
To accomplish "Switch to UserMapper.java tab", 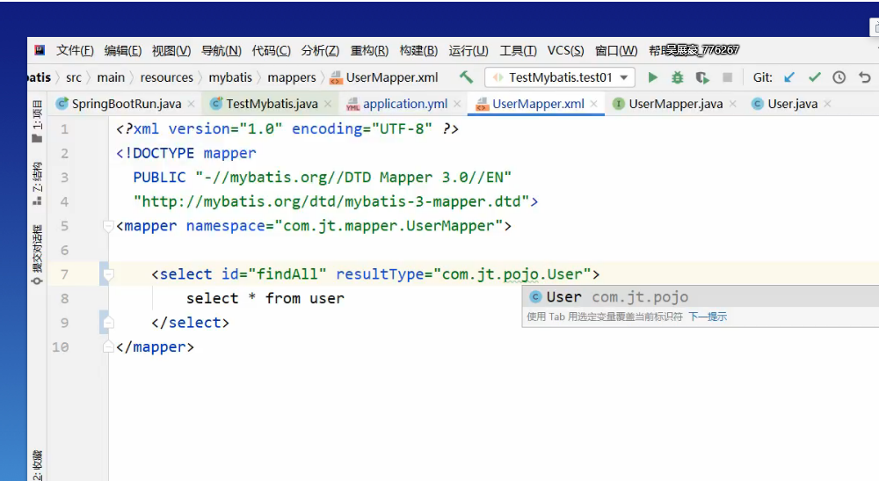I will tap(675, 104).
